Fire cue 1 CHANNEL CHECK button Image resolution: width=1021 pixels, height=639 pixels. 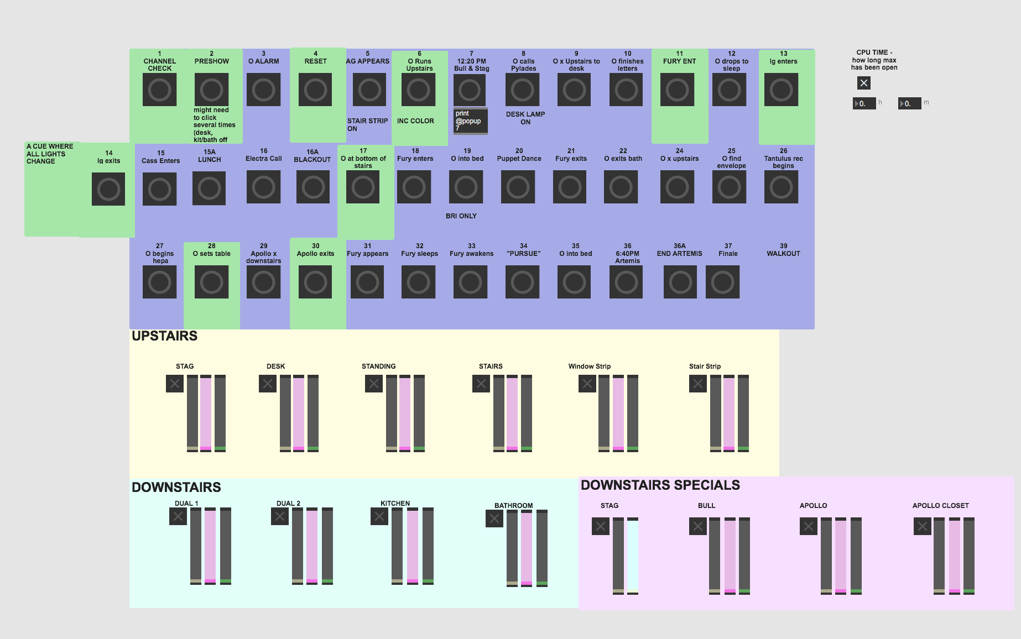(159, 90)
